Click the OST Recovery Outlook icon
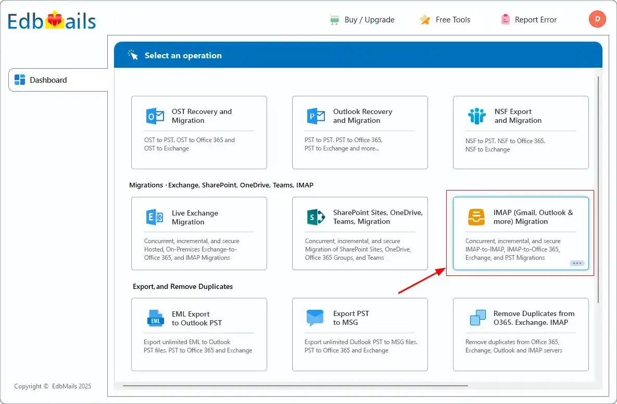Viewport: 617px width, 404px height. point(155,116)
